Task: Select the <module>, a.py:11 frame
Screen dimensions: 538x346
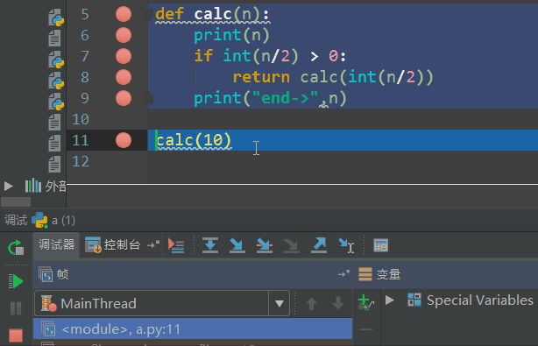Action: (193, 328)
